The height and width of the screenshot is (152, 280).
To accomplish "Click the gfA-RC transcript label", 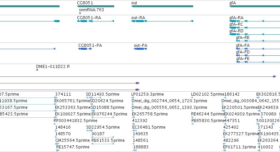I will [x=236, y=24].
